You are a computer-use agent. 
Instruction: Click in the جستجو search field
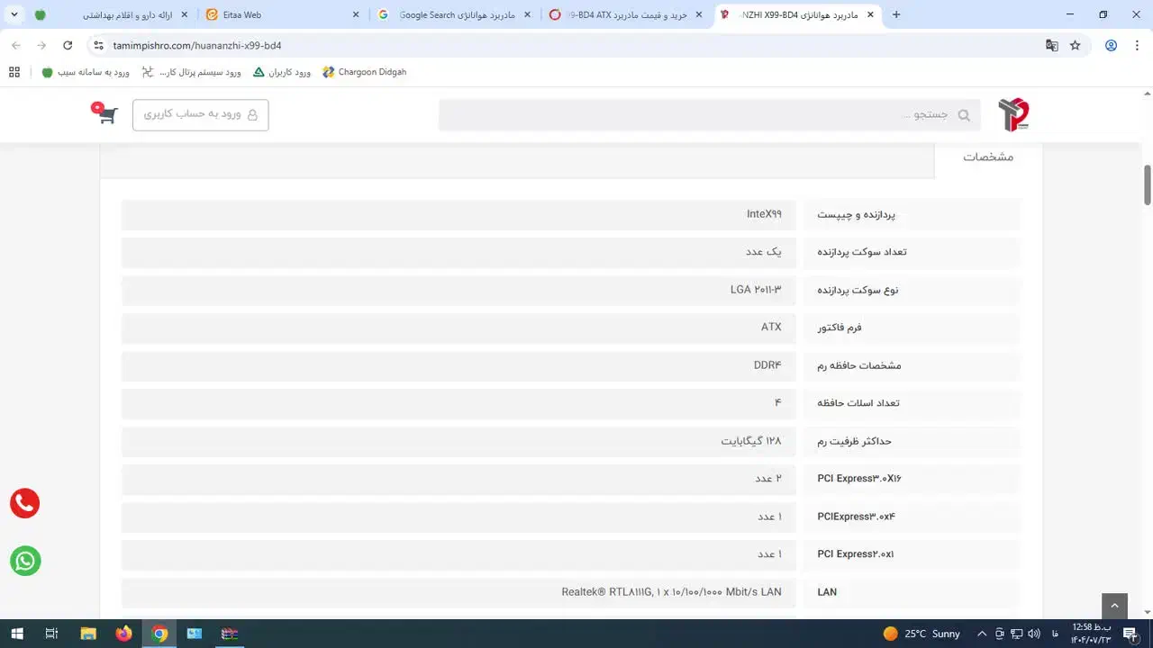click(x=710, y=115)
